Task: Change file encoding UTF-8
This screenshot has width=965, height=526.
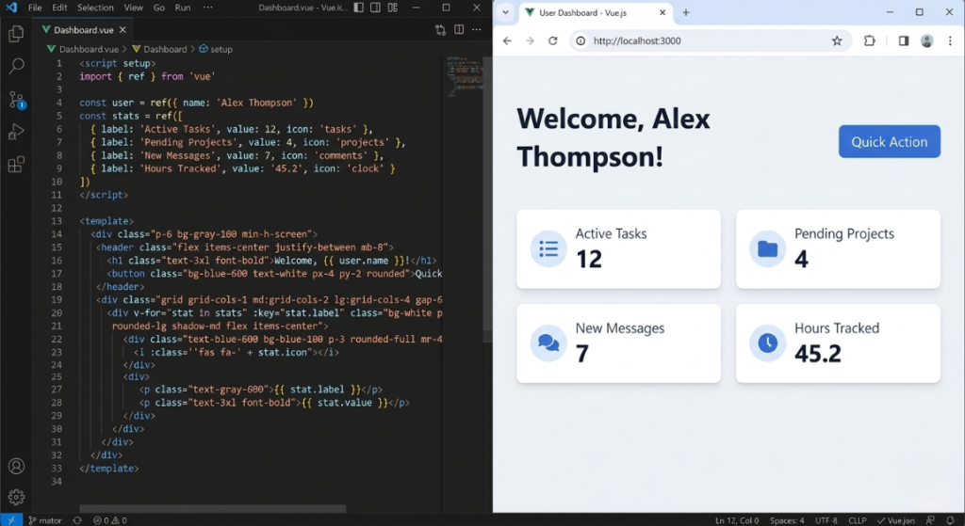Action: pos(826,520)
